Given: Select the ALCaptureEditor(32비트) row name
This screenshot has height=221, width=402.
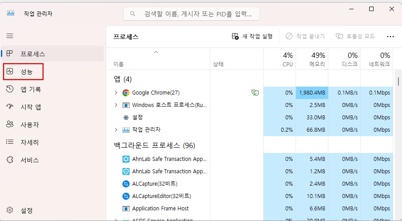Looking at the screenshot, I should [x=162, y=196].
